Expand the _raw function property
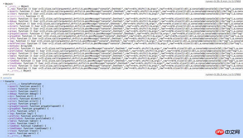Screen dimensions: 243x138 click(9, 9)
